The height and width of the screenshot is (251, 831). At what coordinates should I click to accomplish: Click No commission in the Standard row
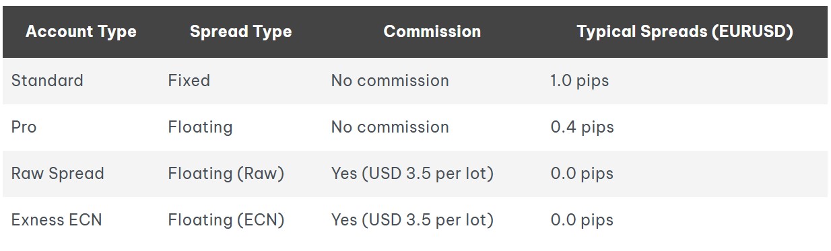390,81
